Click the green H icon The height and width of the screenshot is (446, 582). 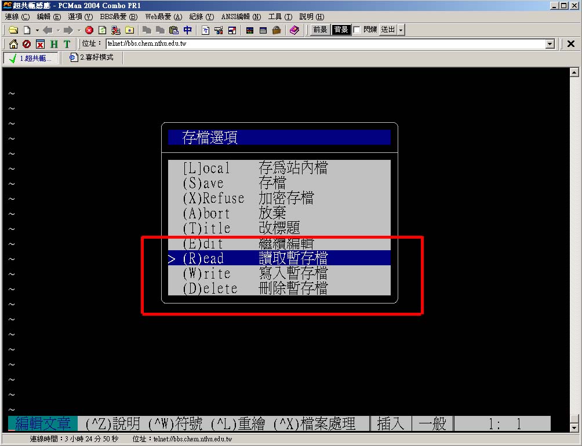click(53, 44)
